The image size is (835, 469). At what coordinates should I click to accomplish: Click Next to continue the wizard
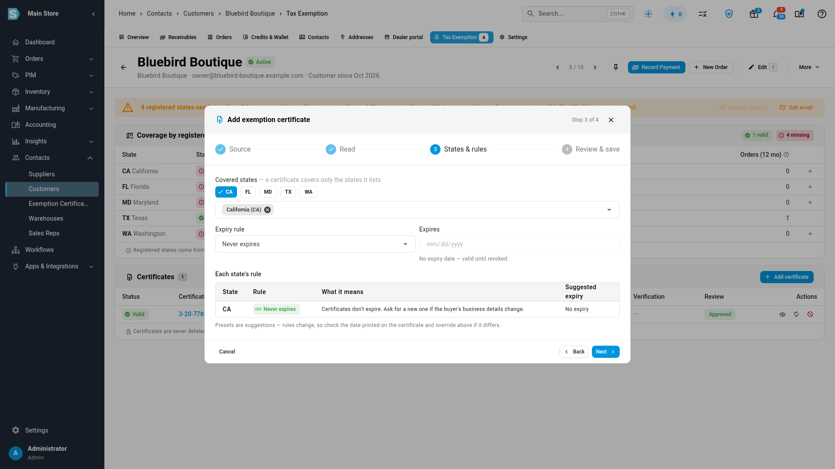point(605,352)
